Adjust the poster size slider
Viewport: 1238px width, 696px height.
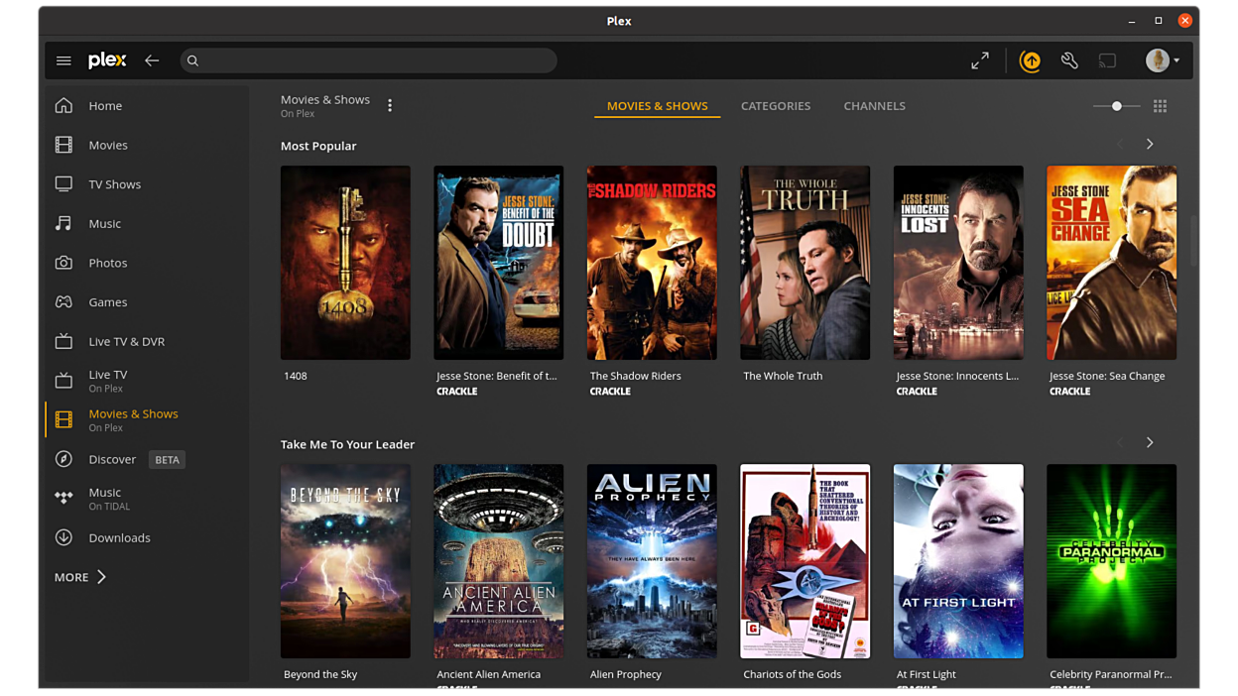(1117, 105)
